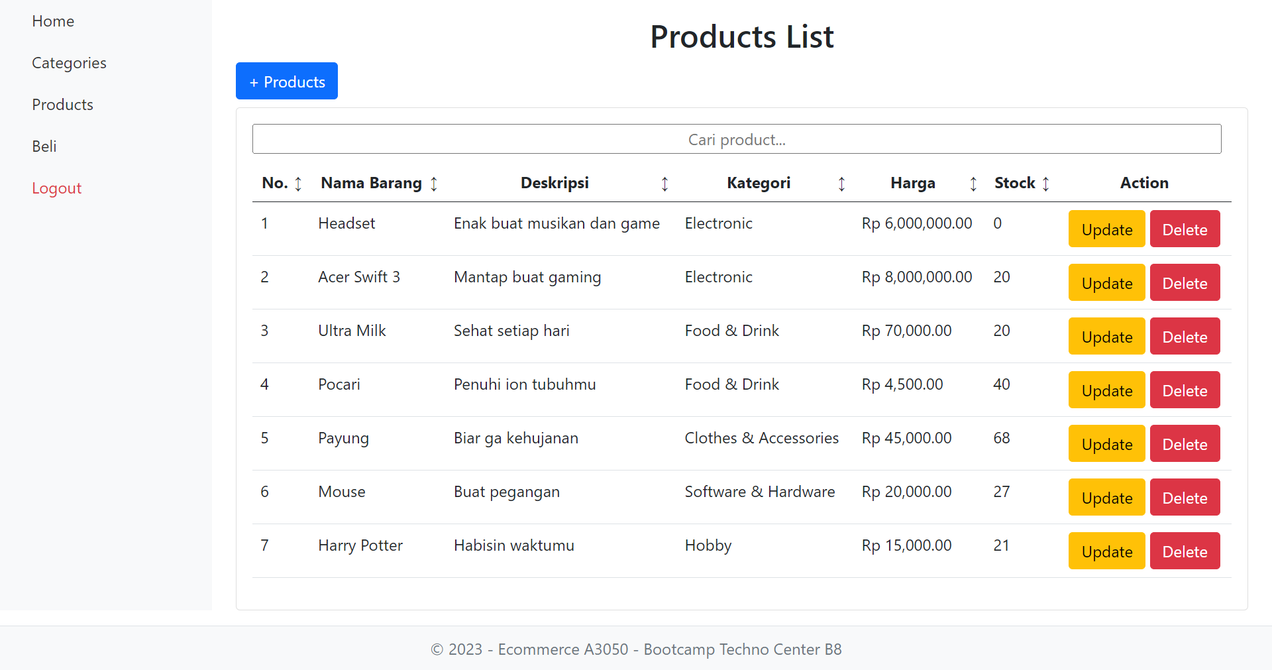The height and width of the screenshot is (670, 1272).
Task: Sort the Kategori column via arrow icon
Action: click(x=841, y=184)
